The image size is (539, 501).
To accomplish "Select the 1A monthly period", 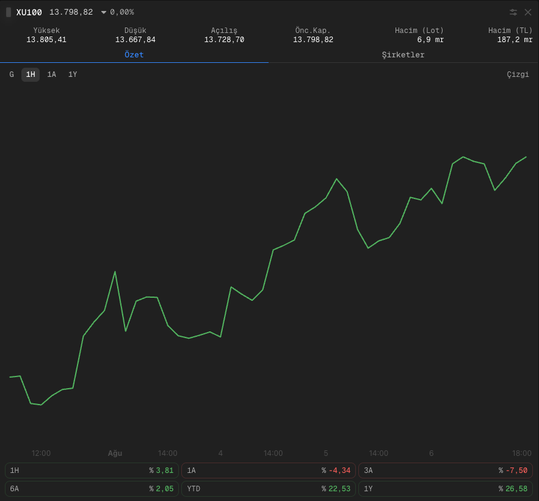I will [51, 74].
